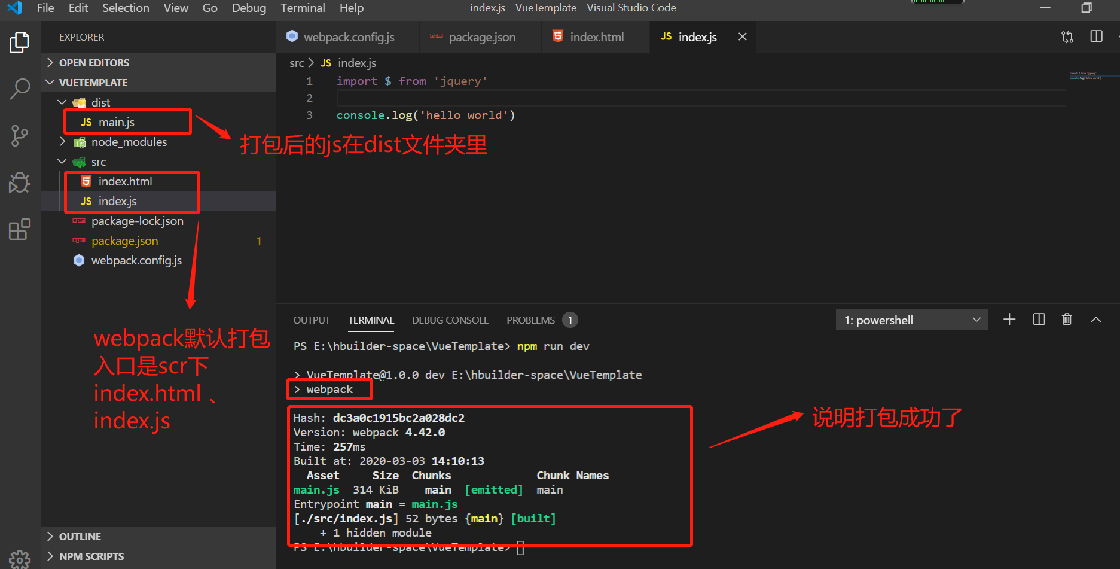Open the Selection menu
This screenshot has height=569, width=1120.
[x=126, y=8]
